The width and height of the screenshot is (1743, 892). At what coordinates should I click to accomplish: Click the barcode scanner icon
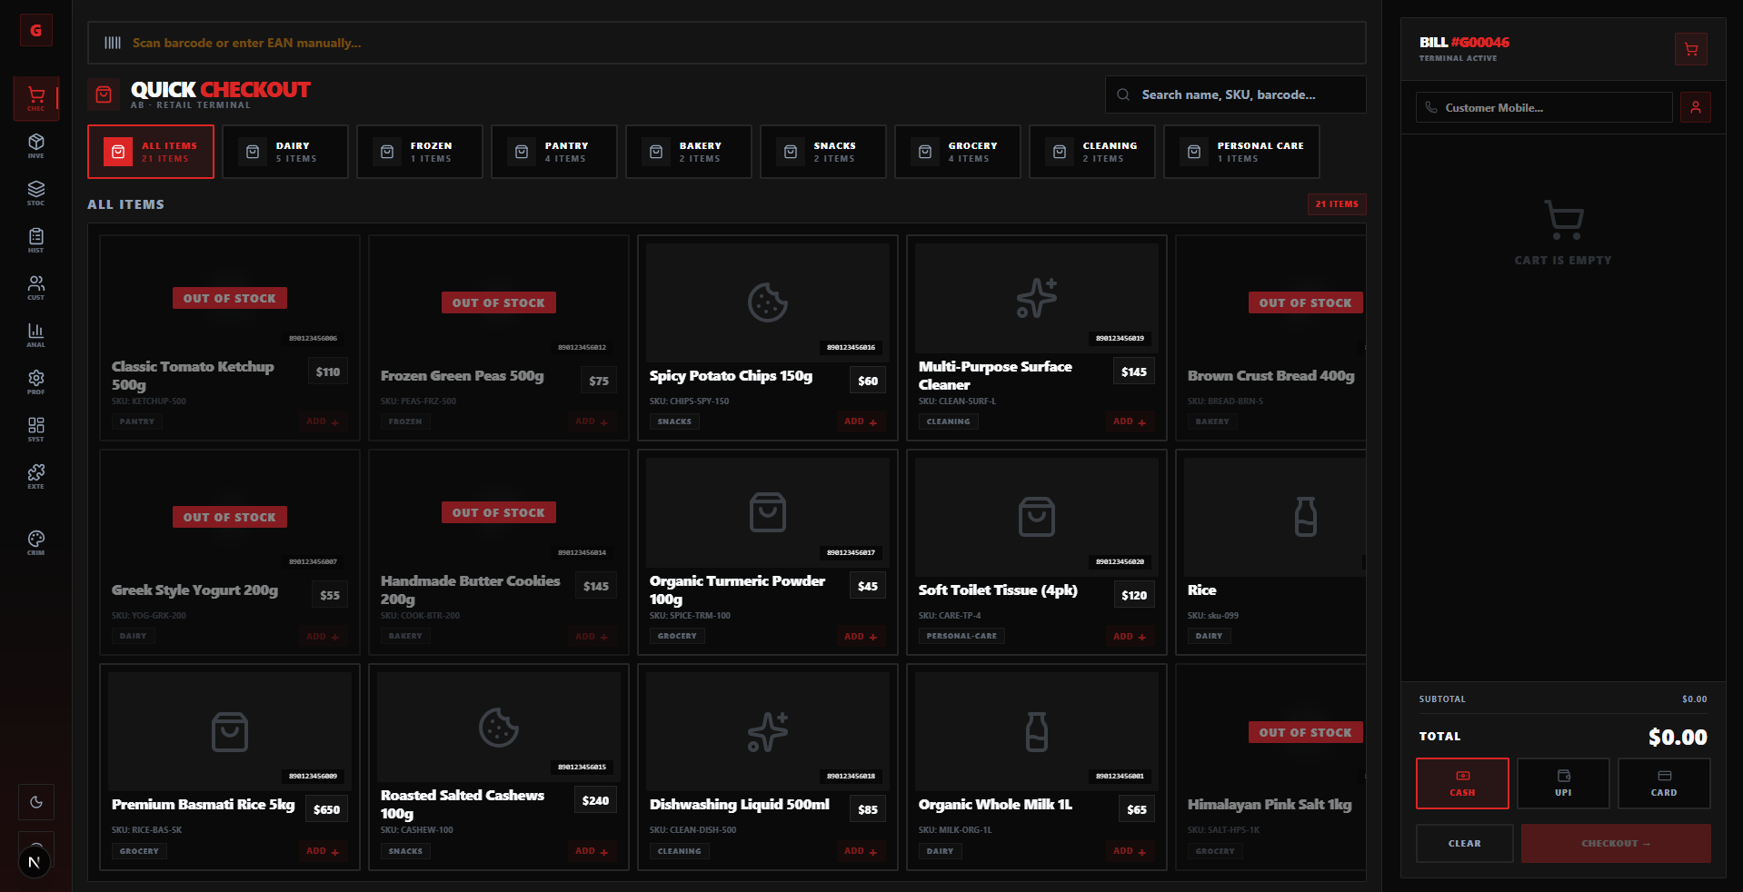click(113, 43)
